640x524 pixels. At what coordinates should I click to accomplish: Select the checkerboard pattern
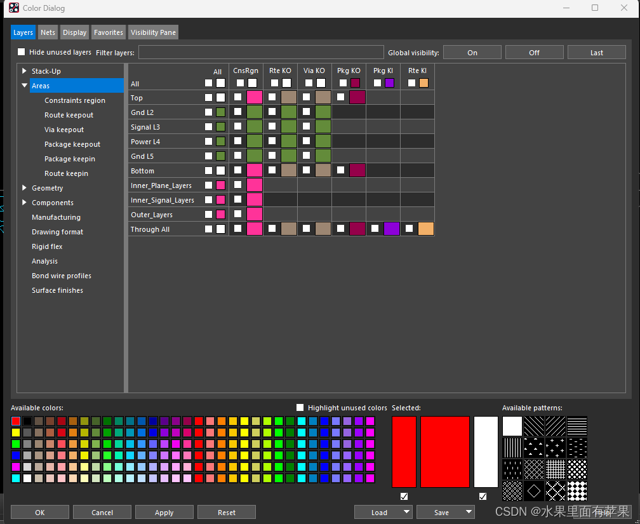tap(577, 491)
